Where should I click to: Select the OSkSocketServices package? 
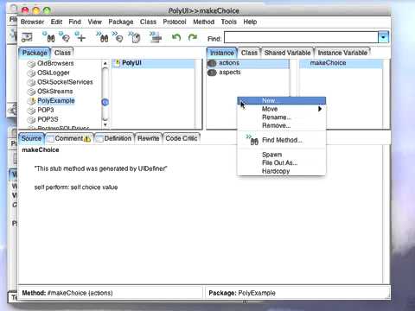click(65, 82)
